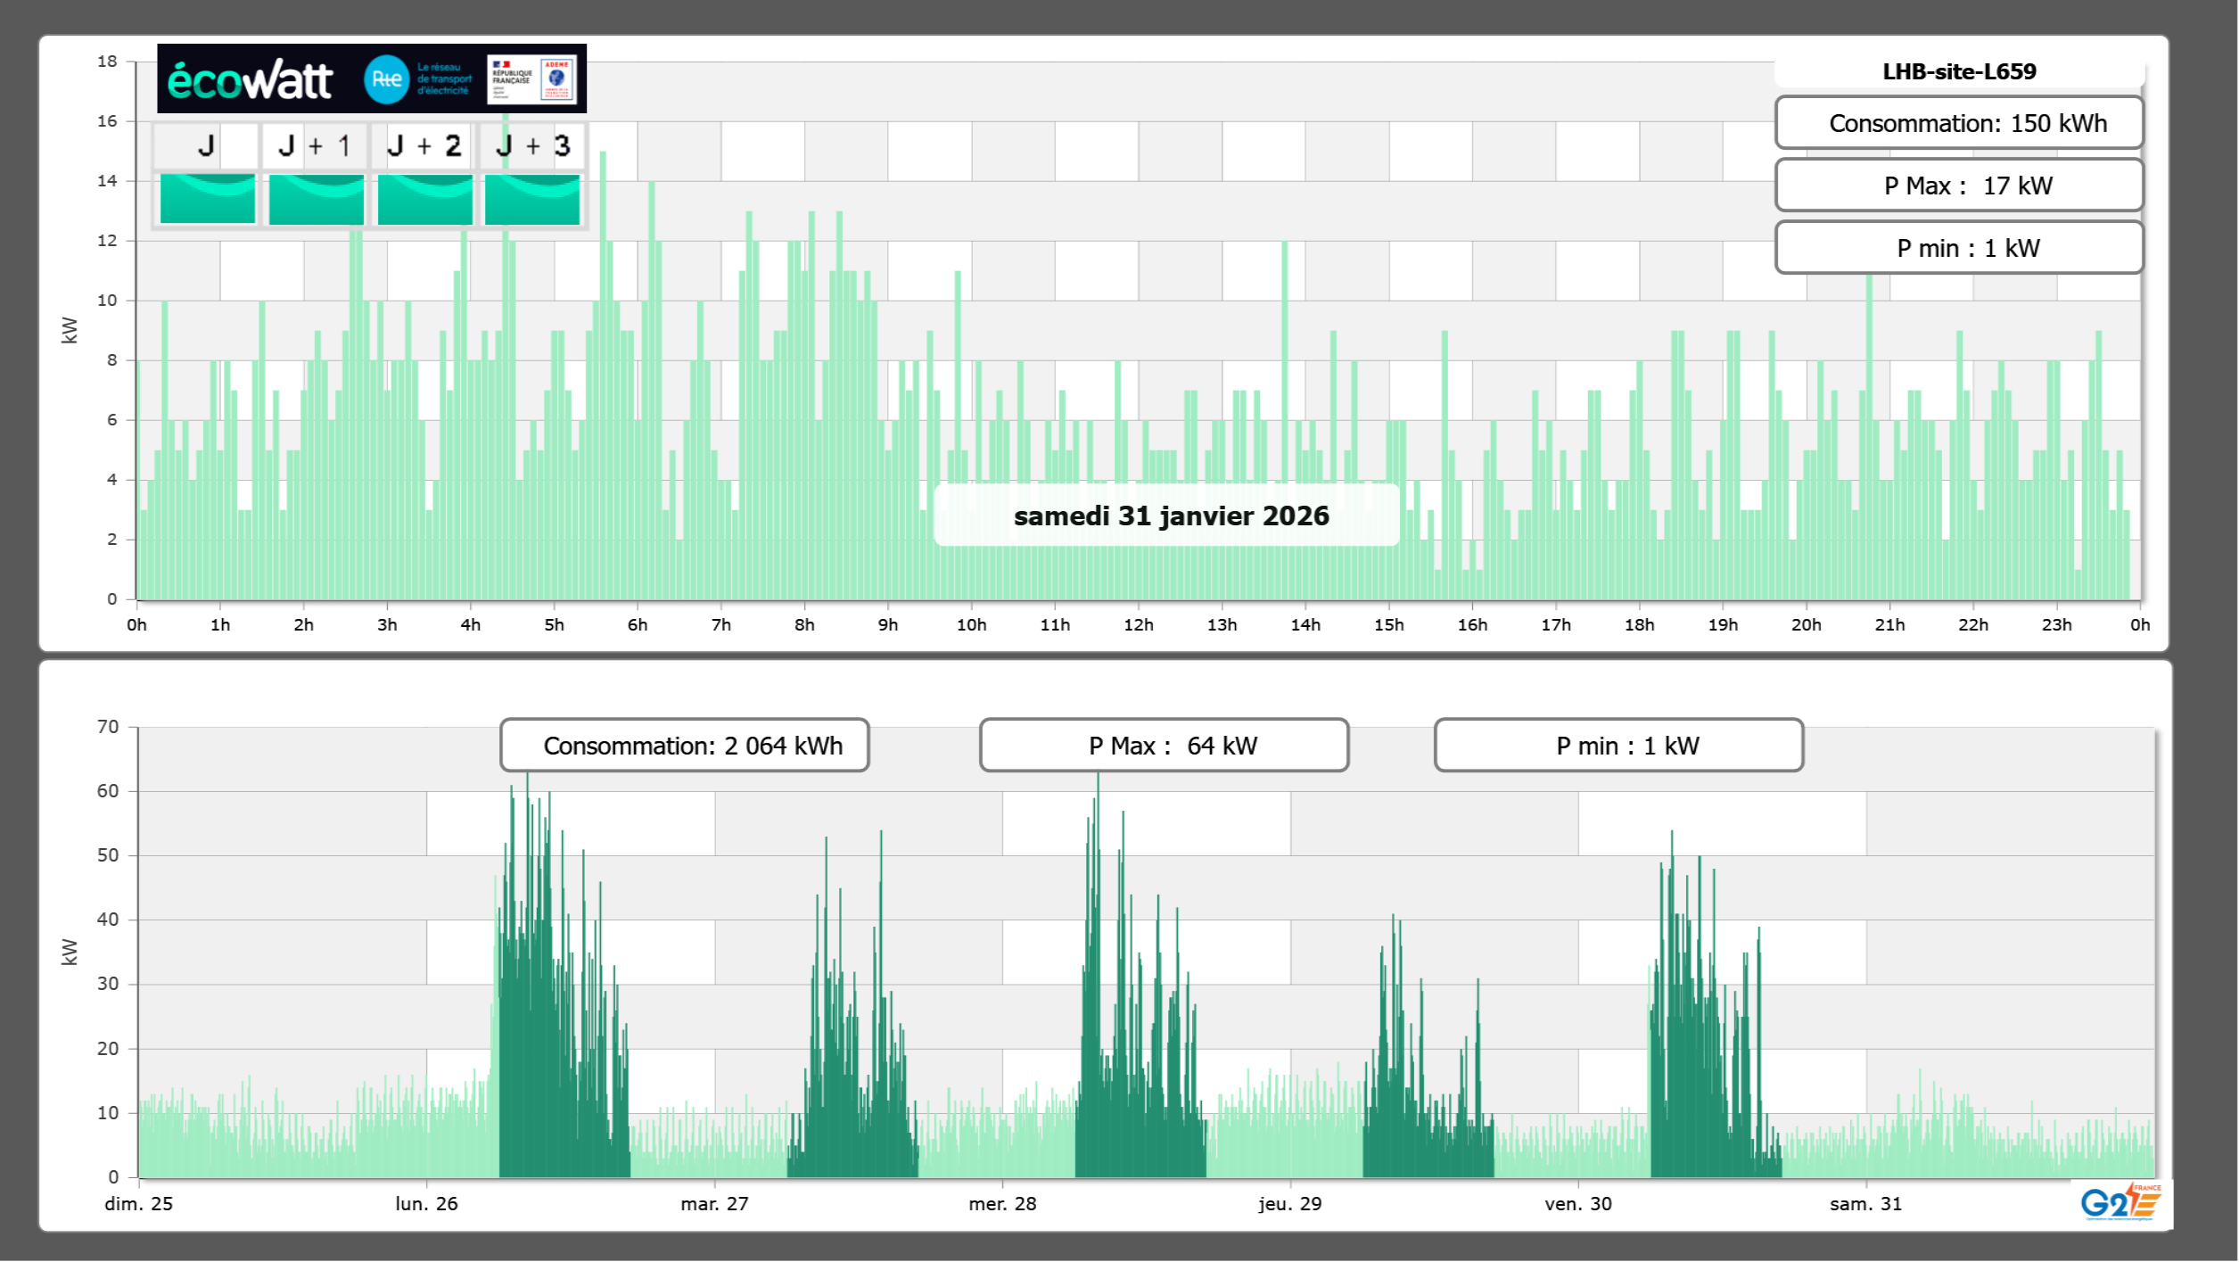This screenshot has width=2239, height=1262.
Task: Click the samedi 31 janvier 2026 date label
Action: (x=1170, y=516)
